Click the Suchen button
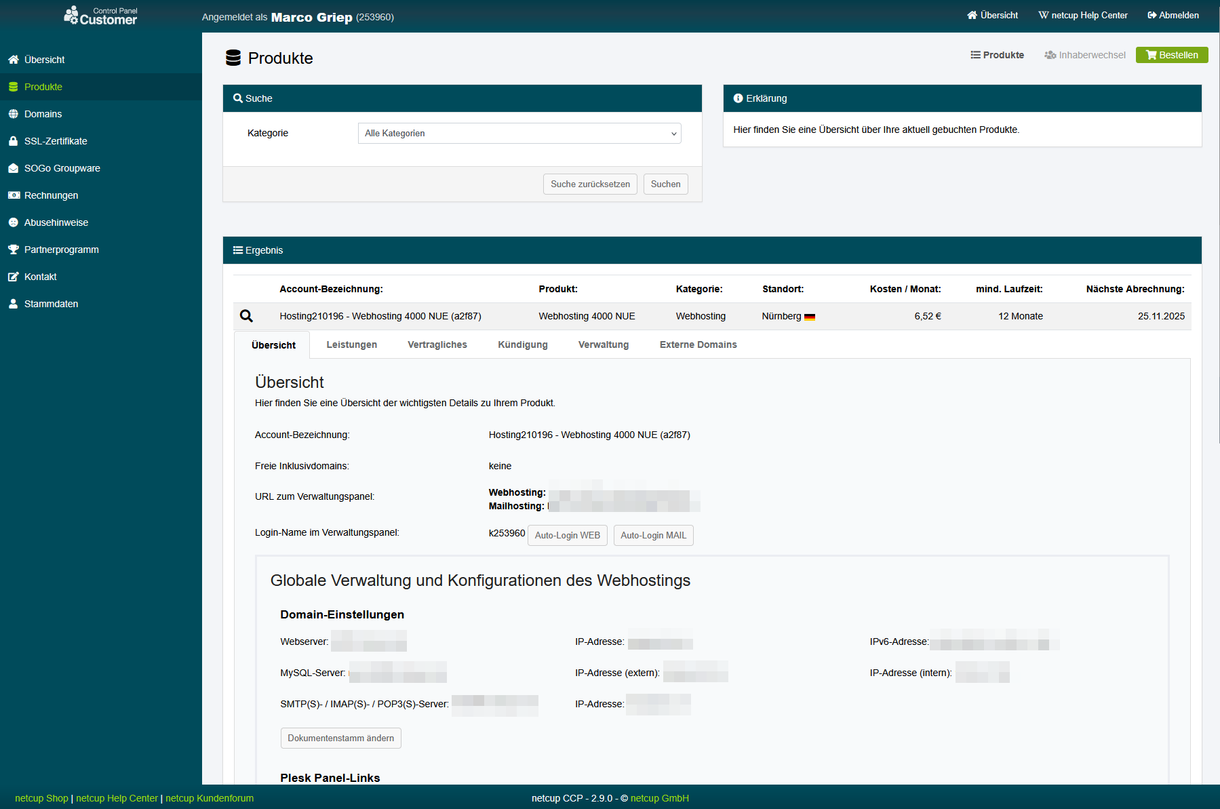Screen dimensions: 1220x809 point(666,184)
